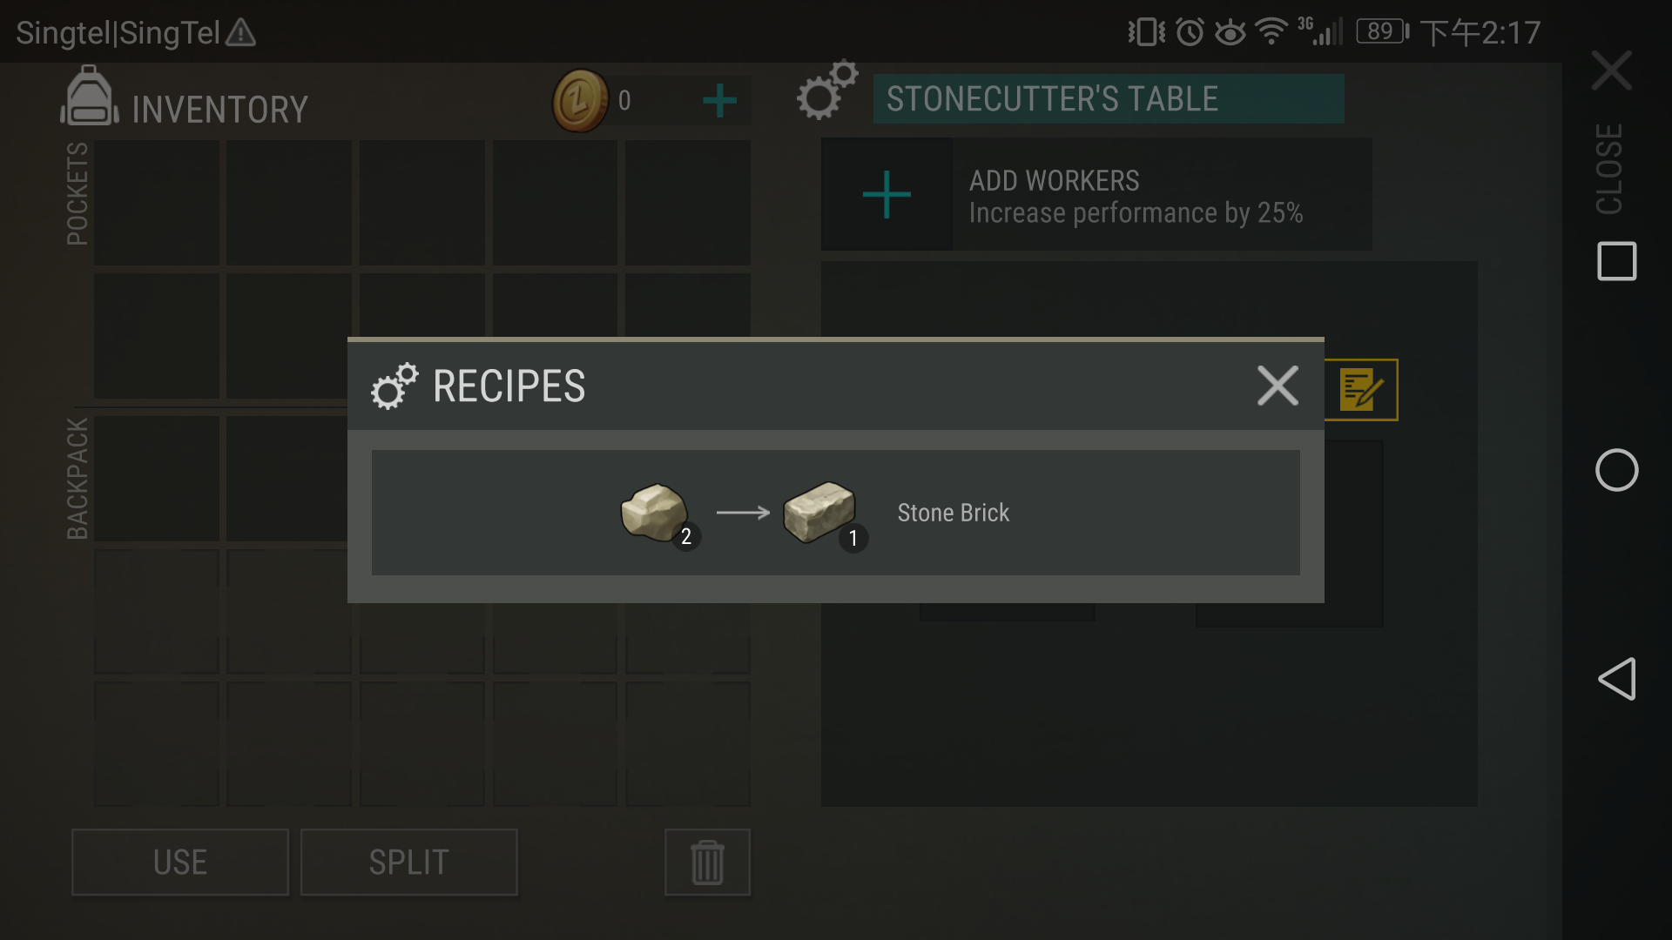Tap the gold coin icon
Viewport: 1672px width, 940px height.
point(580,101)
